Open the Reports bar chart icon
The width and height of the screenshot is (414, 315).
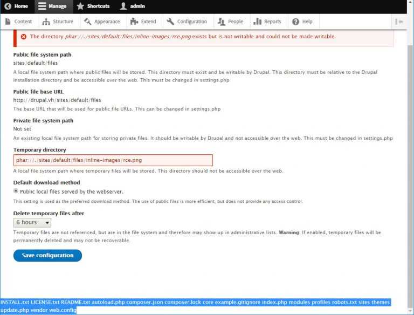tap(257, 22)
